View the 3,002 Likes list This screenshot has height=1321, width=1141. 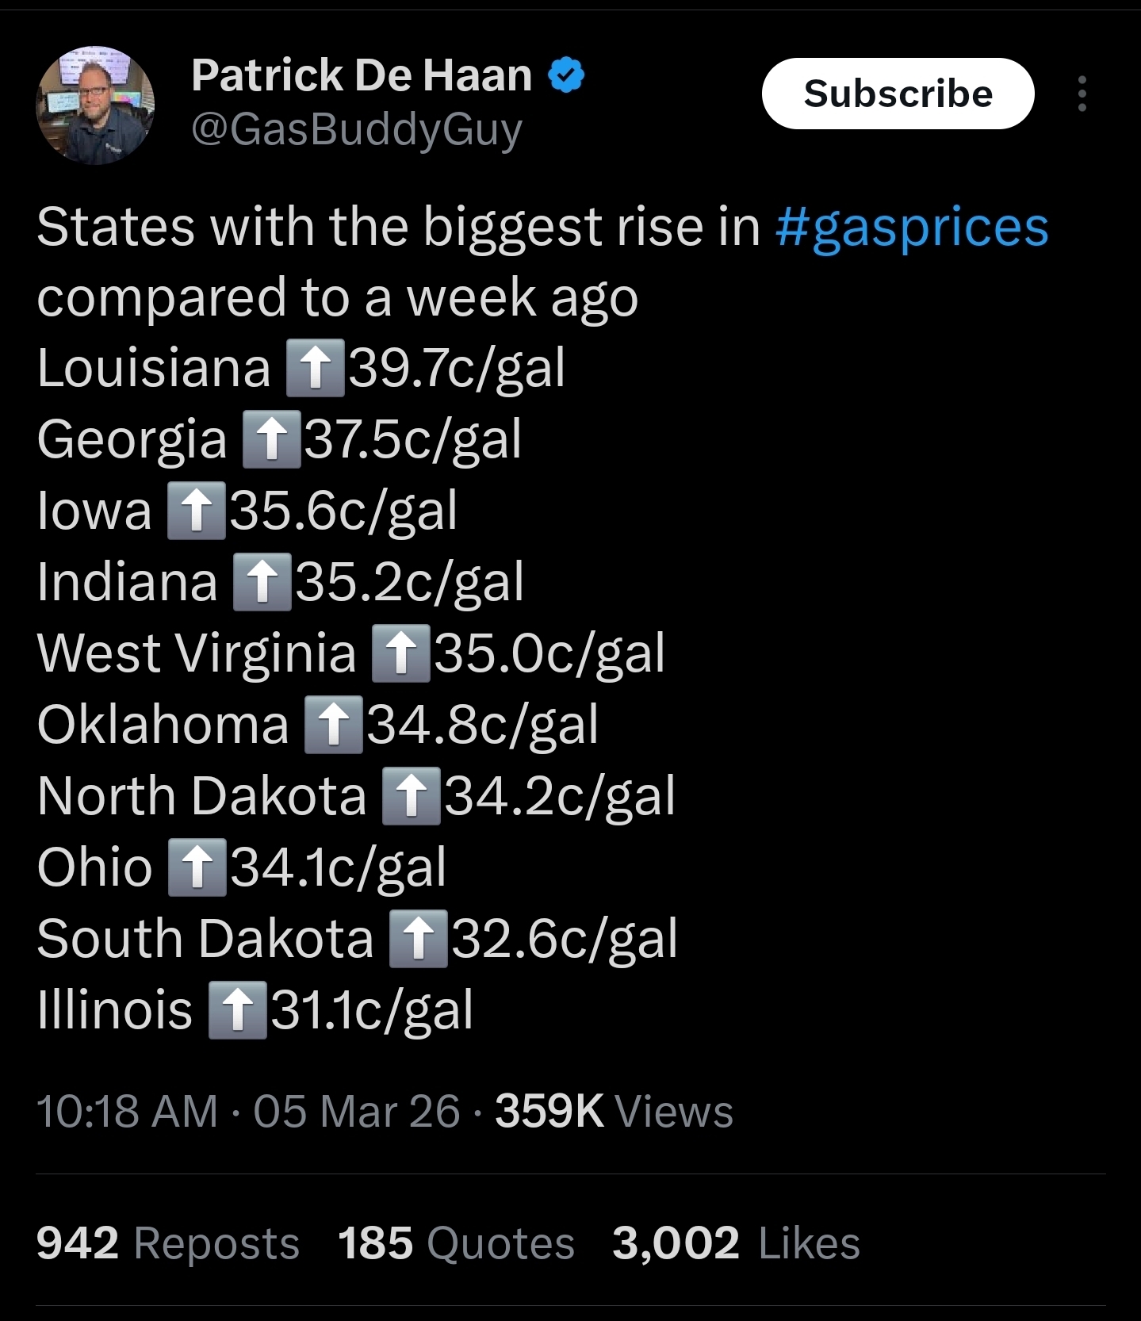click(x=736, y=1243)
